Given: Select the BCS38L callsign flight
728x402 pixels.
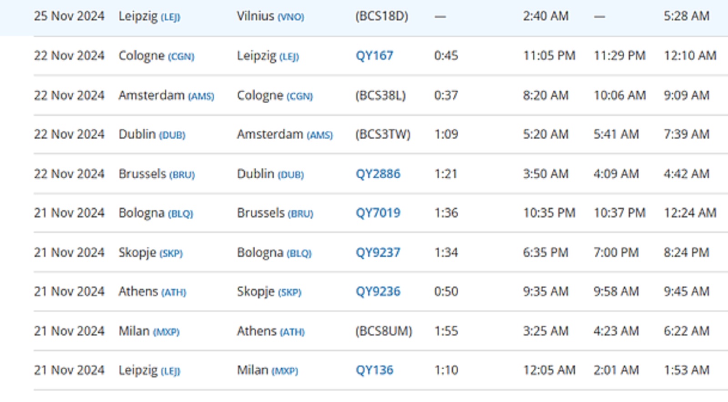Looking at the screenshot, I should pos(380,95).
